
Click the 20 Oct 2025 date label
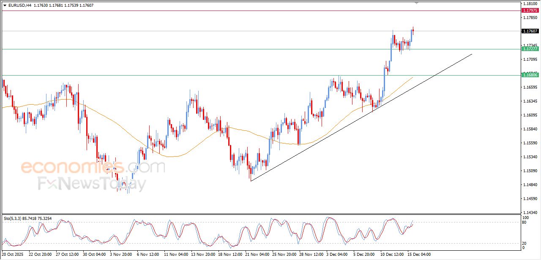(x=13, y=255)
